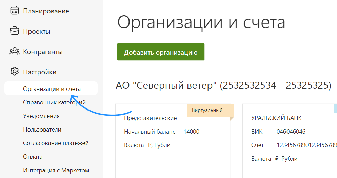Open the УРАЛЬСКИЙ БАНК account card

(x=276, y=118)
